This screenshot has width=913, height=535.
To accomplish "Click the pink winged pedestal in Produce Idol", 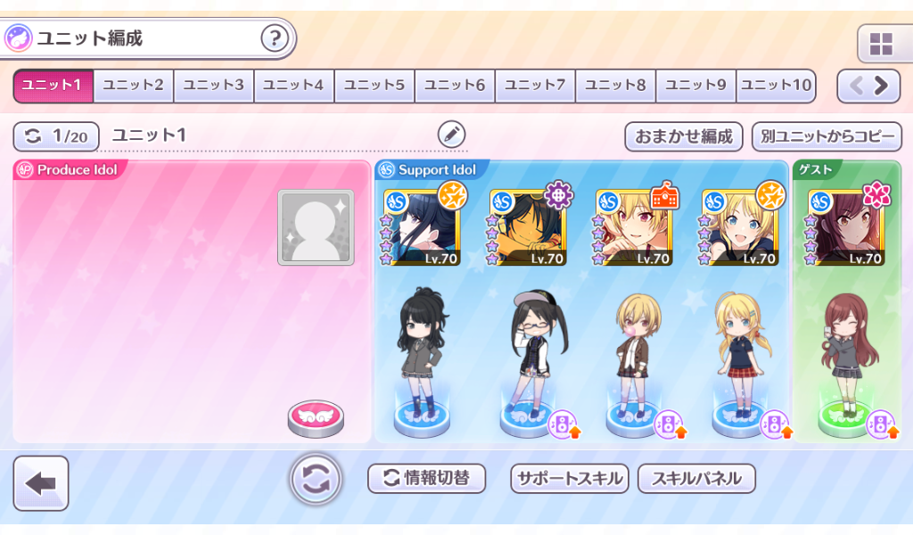I will pyautogui.click(x=317, y=418).
